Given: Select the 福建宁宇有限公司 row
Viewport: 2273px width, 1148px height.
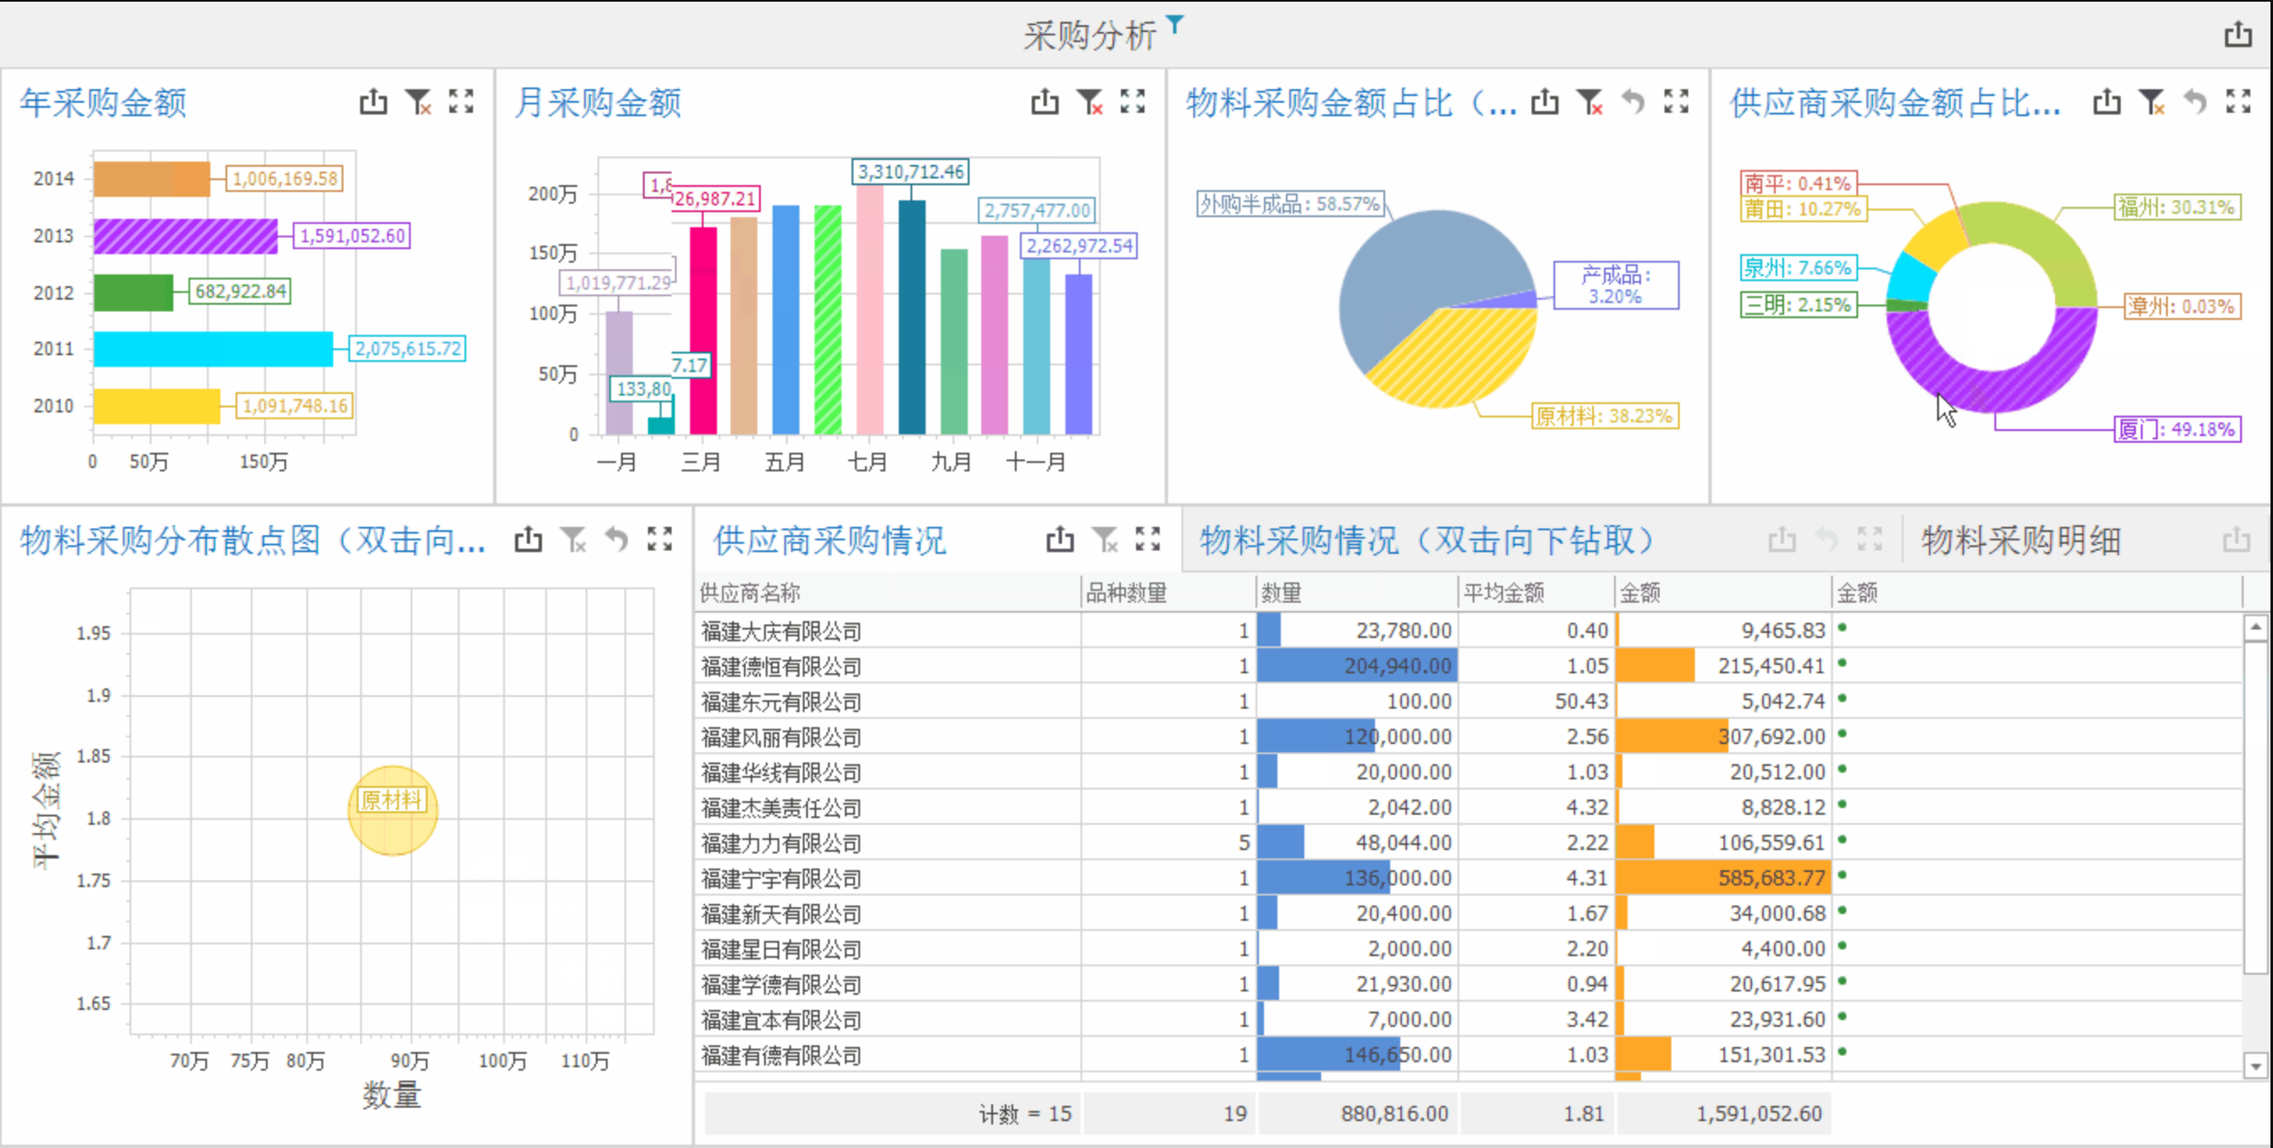Looking at the screenshot, I should (1469, 877).
